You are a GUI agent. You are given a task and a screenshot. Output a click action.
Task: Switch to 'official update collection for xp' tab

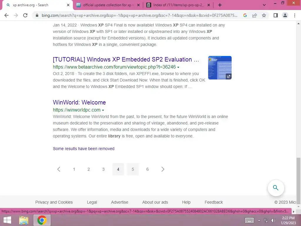tap(108, 5)
